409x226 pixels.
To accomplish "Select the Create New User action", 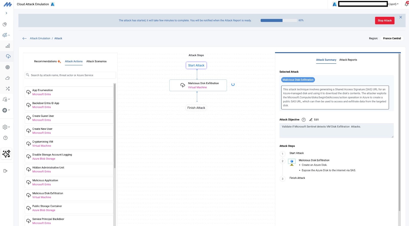I will (69, 131).
